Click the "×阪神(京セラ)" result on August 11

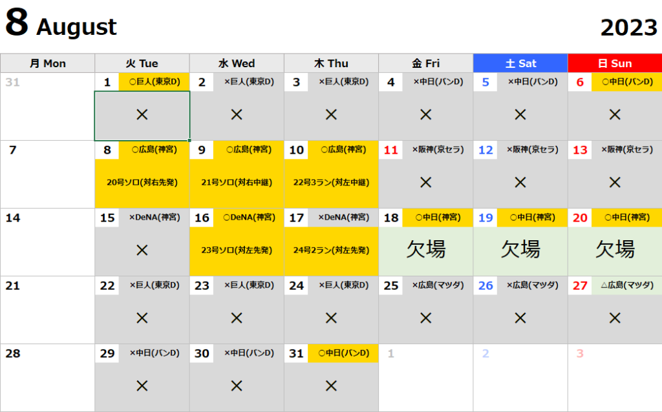click(x=438, y=150)
